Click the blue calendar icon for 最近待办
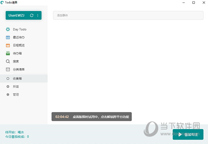Screen dimensions: 208x144 (x=8, y=38)
